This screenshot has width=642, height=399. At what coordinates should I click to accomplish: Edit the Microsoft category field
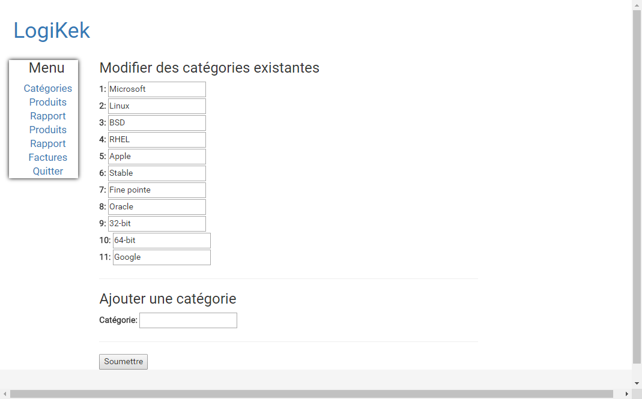(157, 89)
